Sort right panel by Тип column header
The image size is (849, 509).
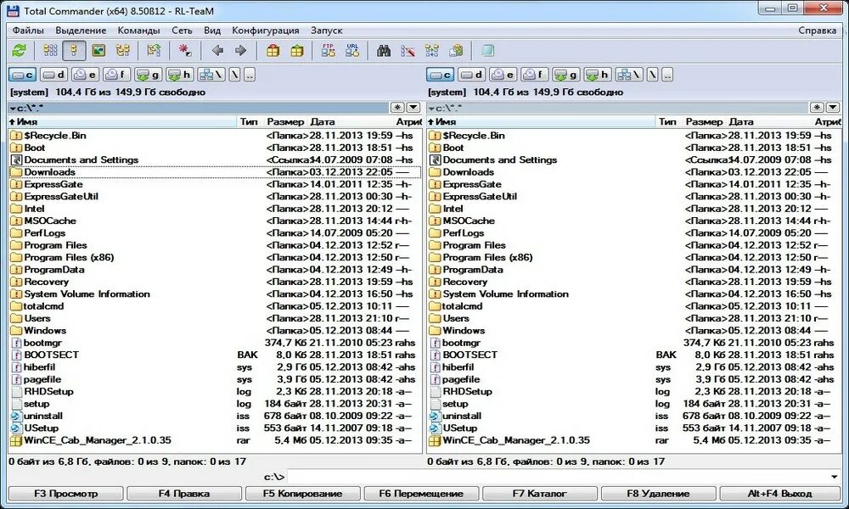(x=669, y=121)
